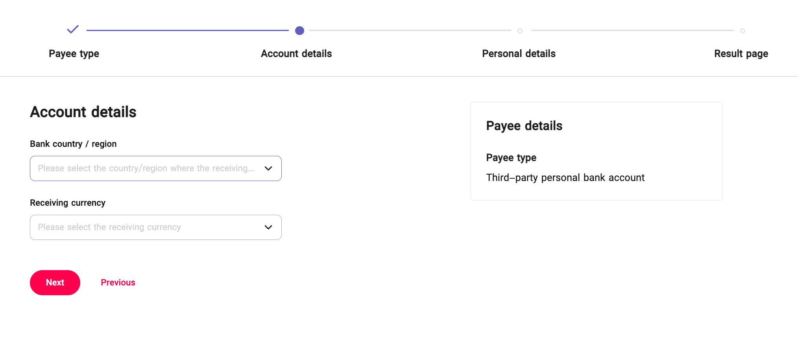Select the Account details step label

point(296,54)
